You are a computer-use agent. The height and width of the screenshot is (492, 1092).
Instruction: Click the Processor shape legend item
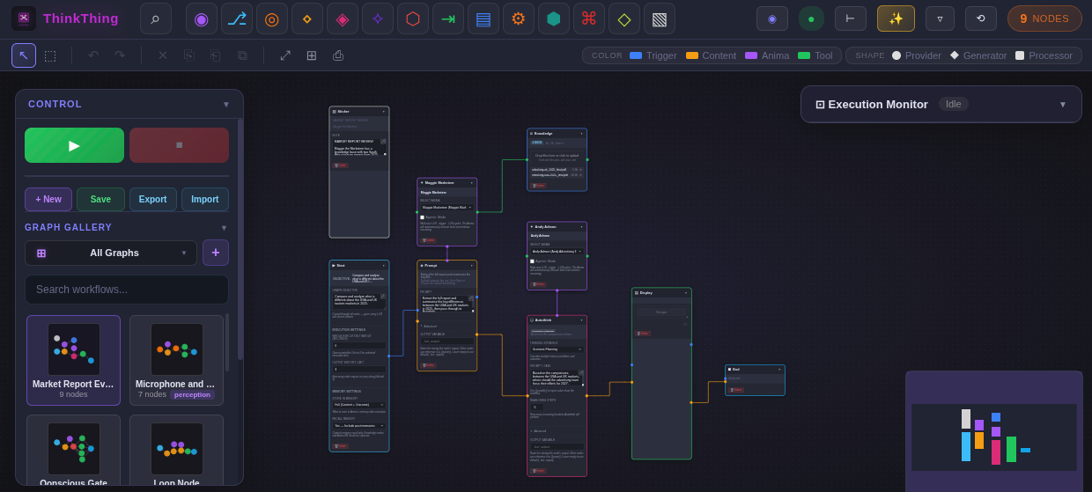pyautogui.click(x=1044, y=55)
